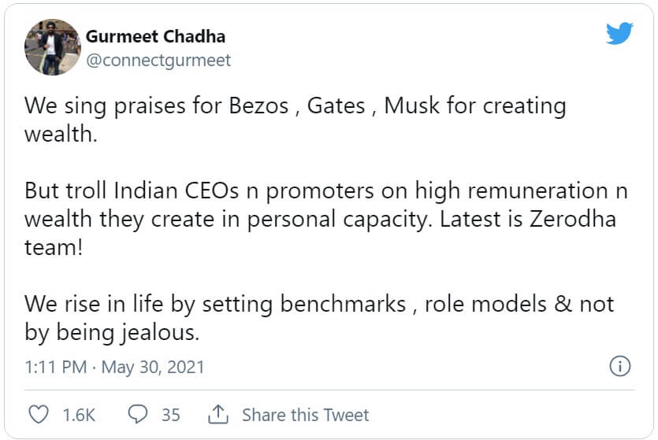This screenshot has width=658, height=440.
Task: Click Gurmeet Chadha's profile photo
Action: click(53, 47)
